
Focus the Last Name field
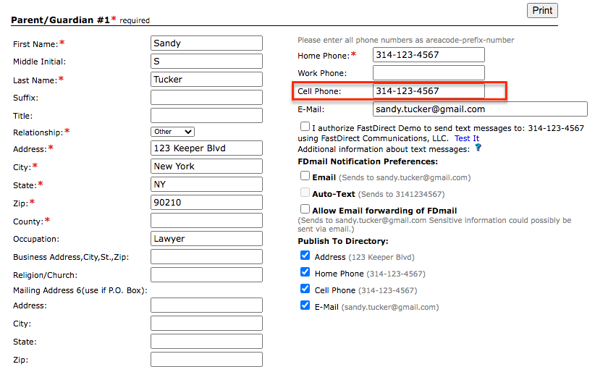pyautogui.click(x=206, y=80)
